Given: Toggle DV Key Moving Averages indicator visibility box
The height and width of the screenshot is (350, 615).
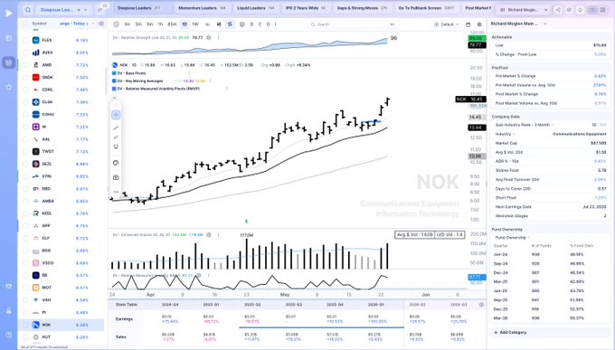Looking at the screenshot, I should point(114,80).
